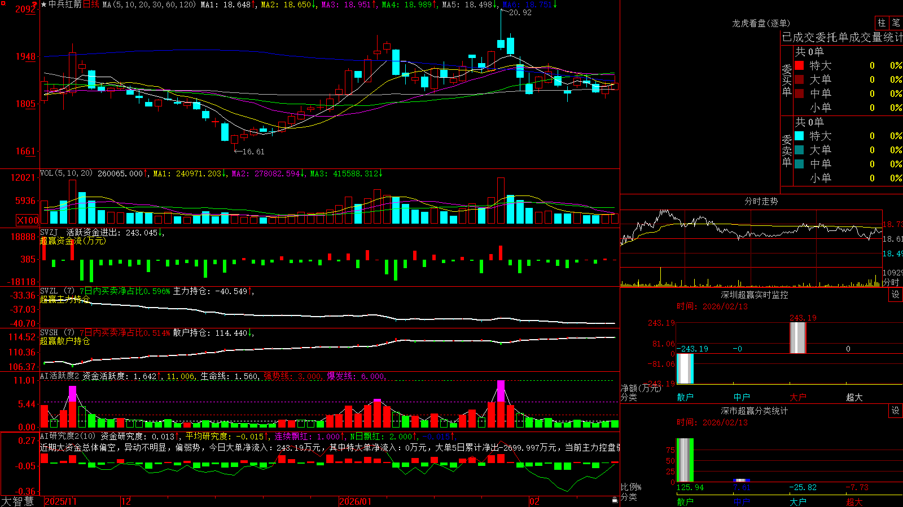Switch the order view to 笔 mode
This screenshot has height=507, width=903.
[x=896, y=23]
